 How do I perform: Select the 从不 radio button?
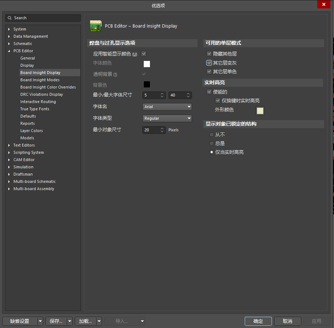(212, 135)
